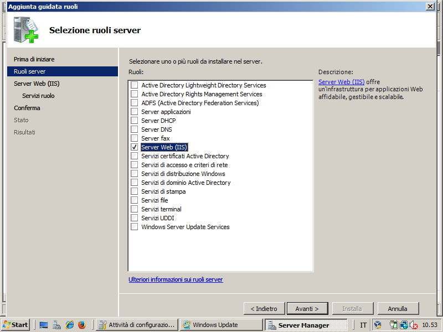
Task: Enable Server DNS role checkbox
Action: point(135,129)
